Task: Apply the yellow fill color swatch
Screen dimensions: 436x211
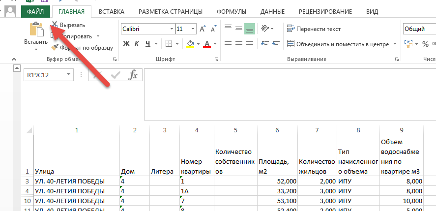Action: pos(190,44)
